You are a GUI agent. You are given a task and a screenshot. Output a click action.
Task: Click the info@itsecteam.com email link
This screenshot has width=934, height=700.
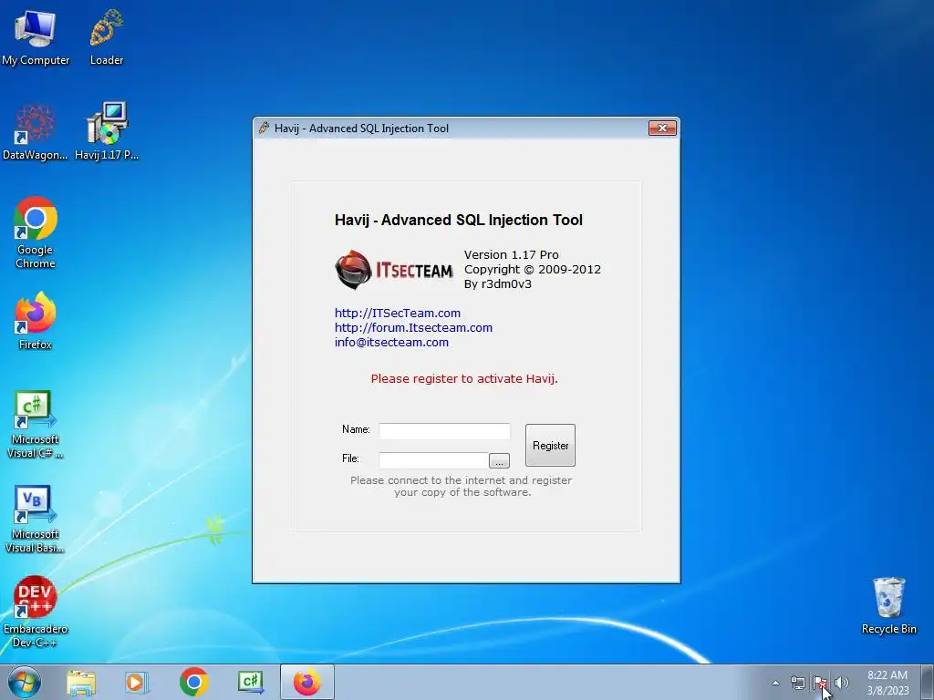[391, 343]
